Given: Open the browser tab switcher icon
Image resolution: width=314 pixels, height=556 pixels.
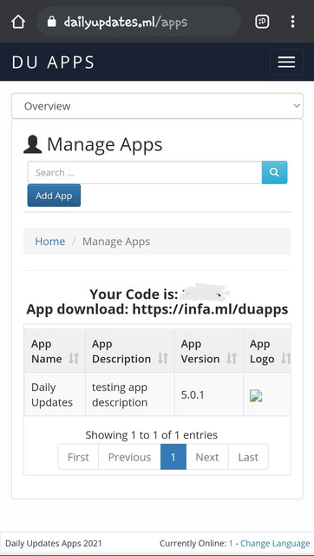Looking at the screenshot, I should click(262, 22).
